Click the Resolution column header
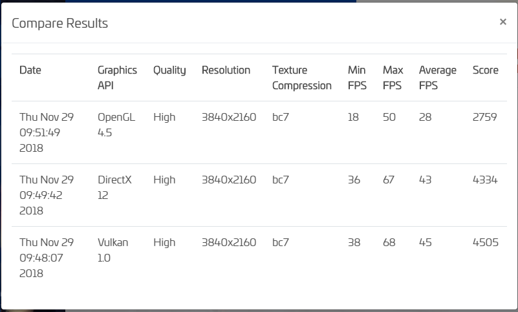This screenshot has height=312, width=518. [x=226, y=70]
